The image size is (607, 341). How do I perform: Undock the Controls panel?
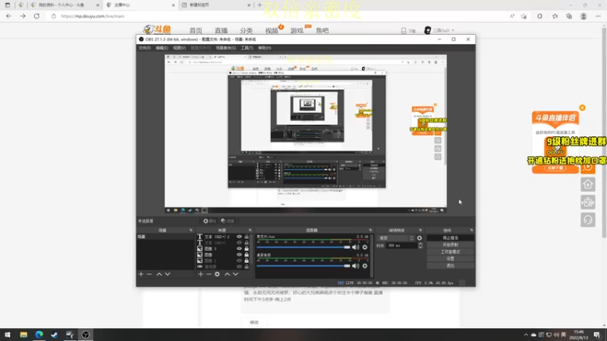(471, 230)
